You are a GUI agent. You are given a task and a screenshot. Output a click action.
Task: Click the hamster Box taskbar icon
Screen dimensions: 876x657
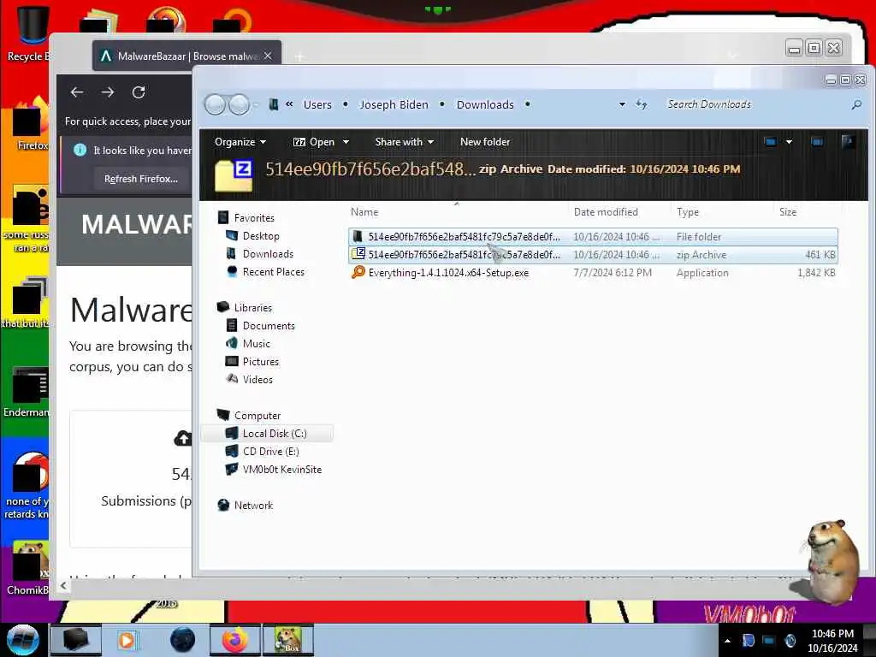[288, 640]
